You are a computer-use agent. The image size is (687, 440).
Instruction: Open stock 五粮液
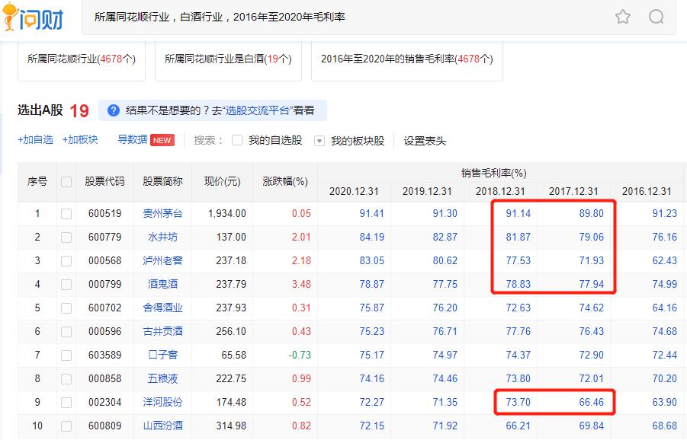click(x=162, y=379)
